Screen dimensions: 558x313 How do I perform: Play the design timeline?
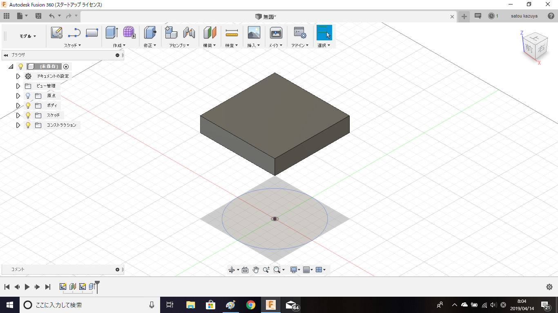point(27,287)
